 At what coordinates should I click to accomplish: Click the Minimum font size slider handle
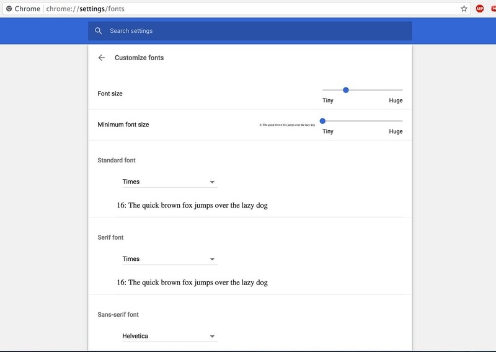click(322, 121)
